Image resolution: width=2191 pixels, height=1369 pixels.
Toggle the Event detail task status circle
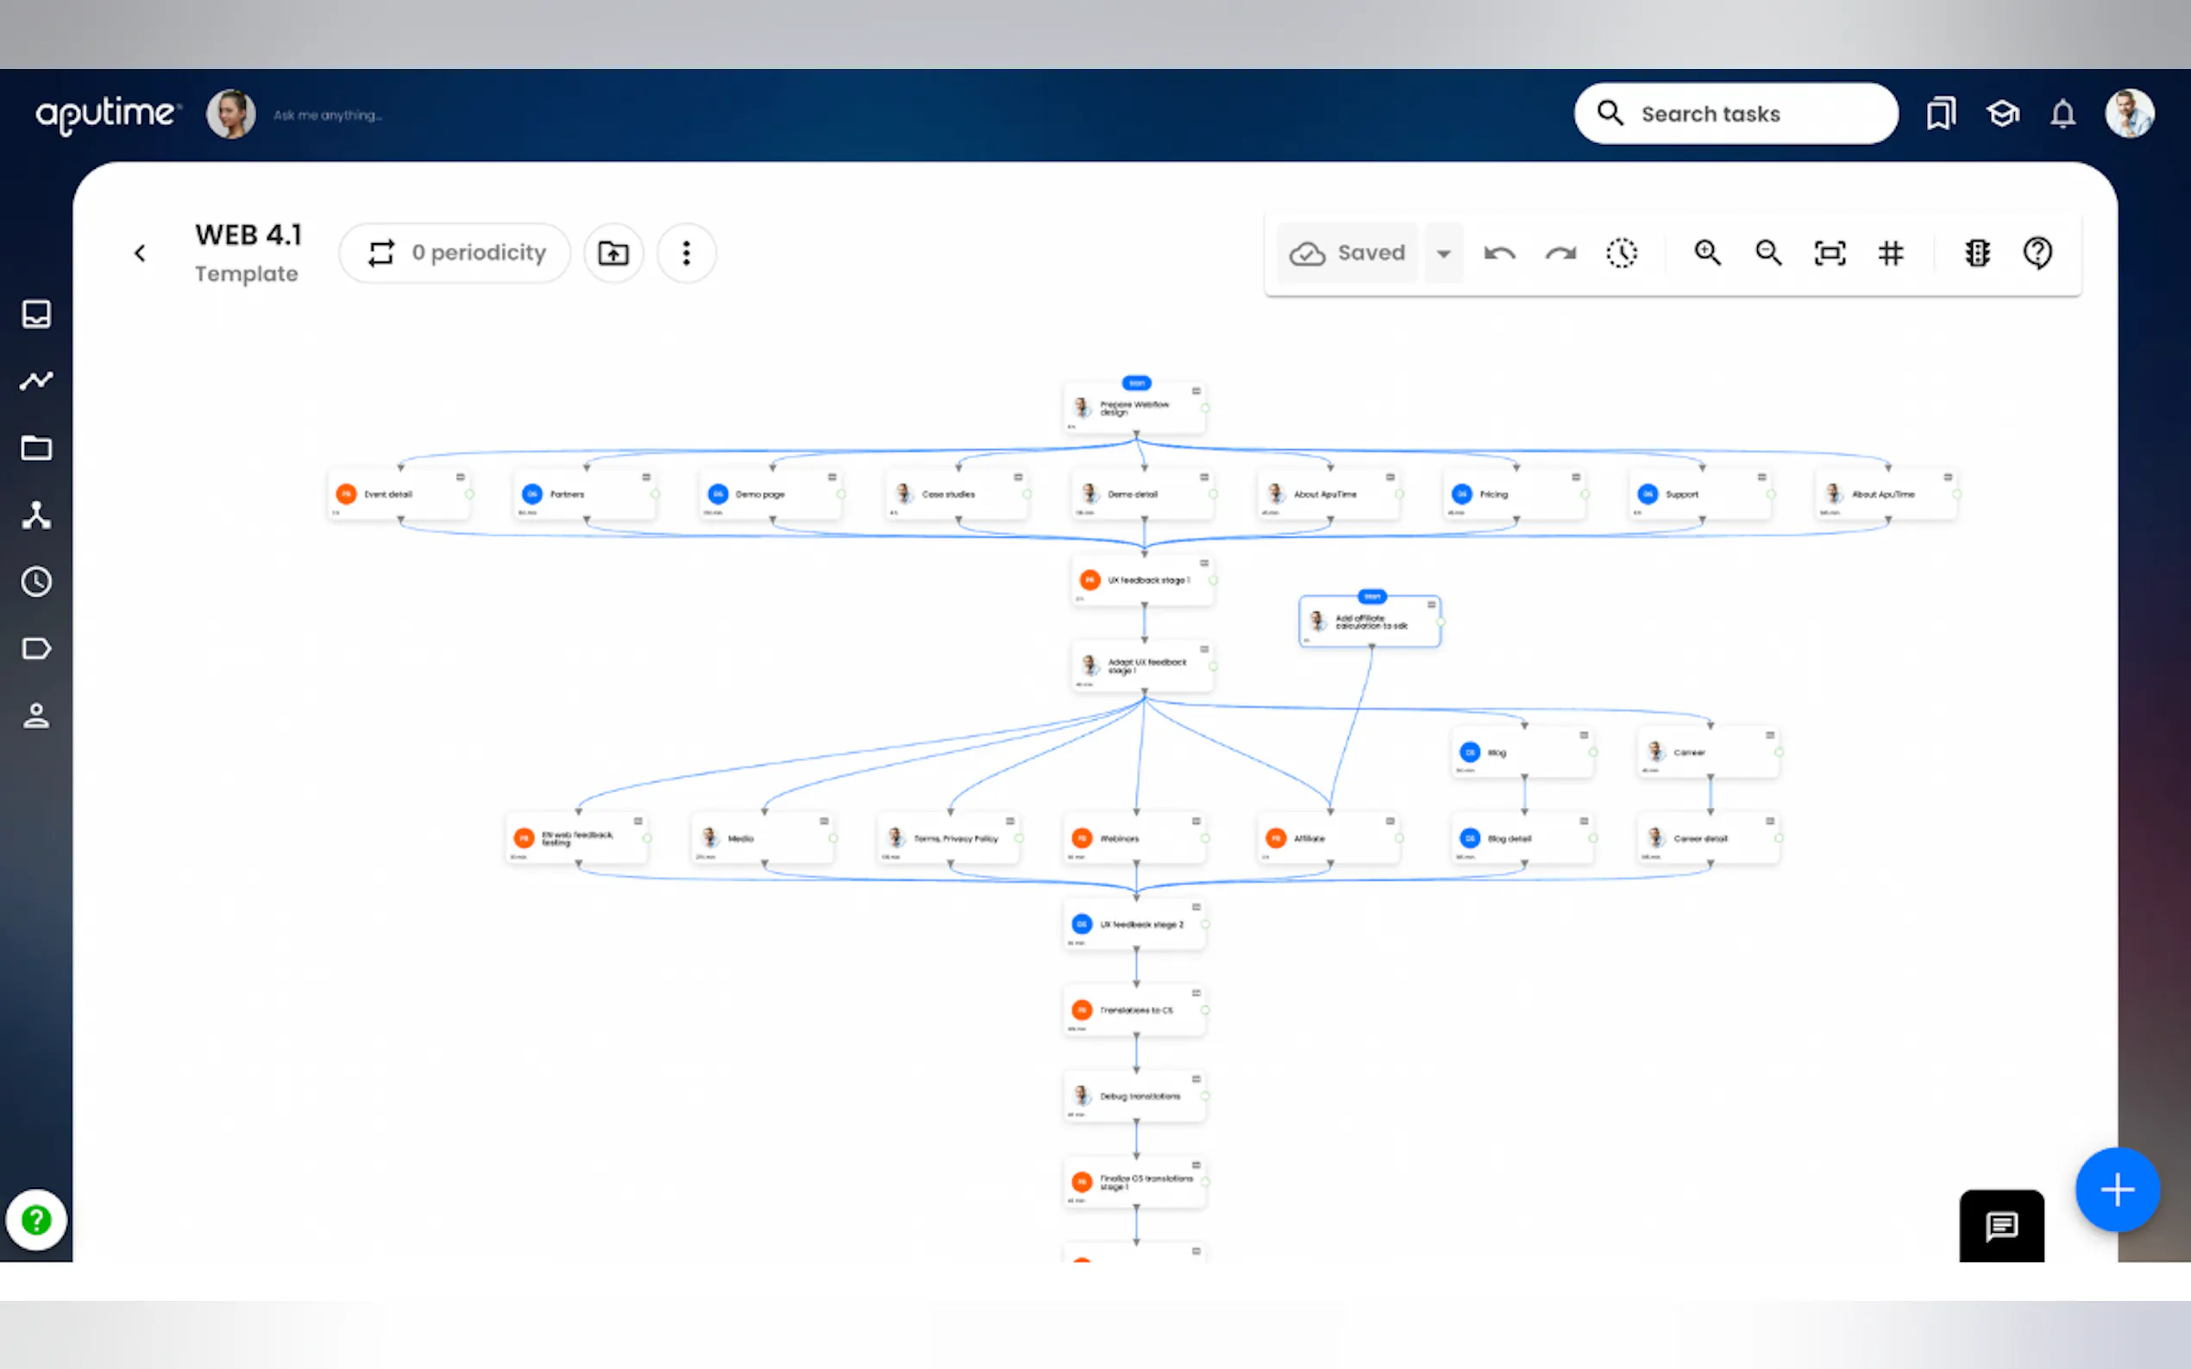click(469, 494)
